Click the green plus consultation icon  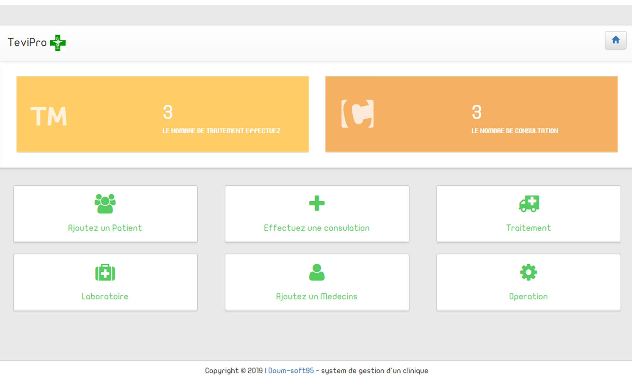[317, 203]
